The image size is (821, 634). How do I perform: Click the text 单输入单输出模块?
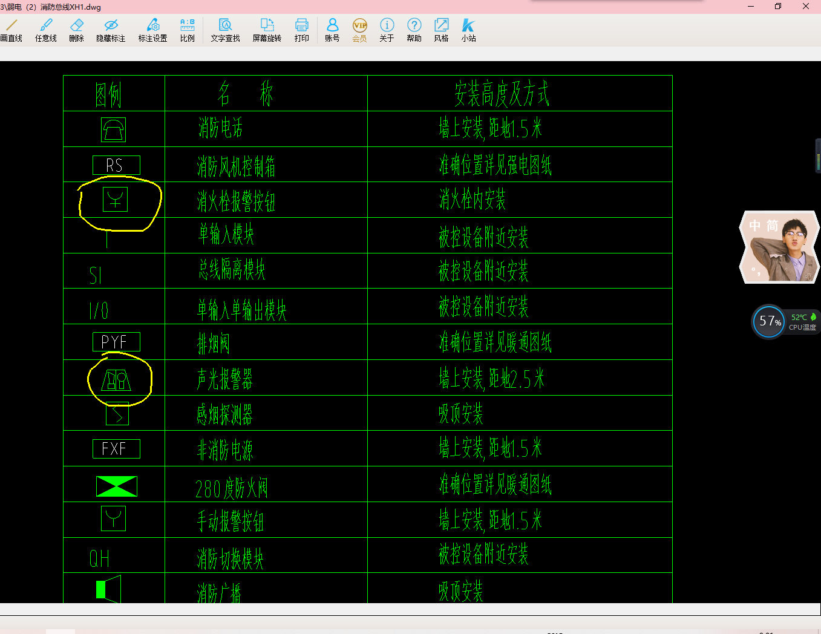pos(241,310)
